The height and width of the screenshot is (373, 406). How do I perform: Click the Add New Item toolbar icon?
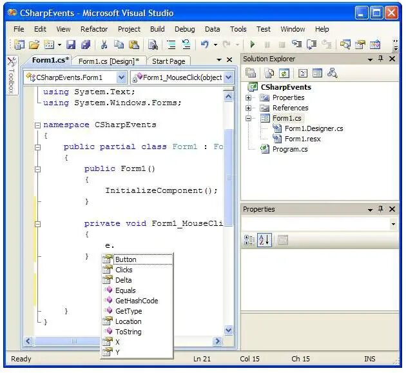point(49,45)
